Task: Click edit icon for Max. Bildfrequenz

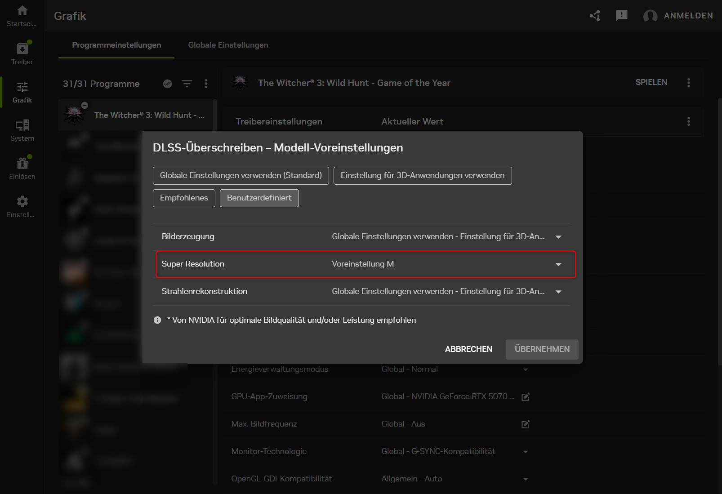Action: (525, 424)
